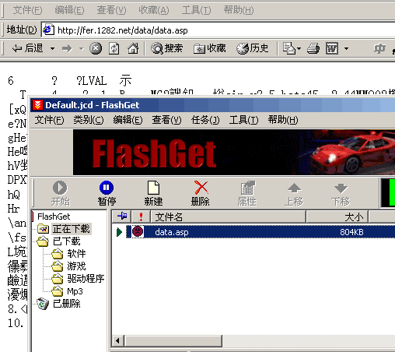Select 已下载 folder in tree

click(x=67, y=241)
